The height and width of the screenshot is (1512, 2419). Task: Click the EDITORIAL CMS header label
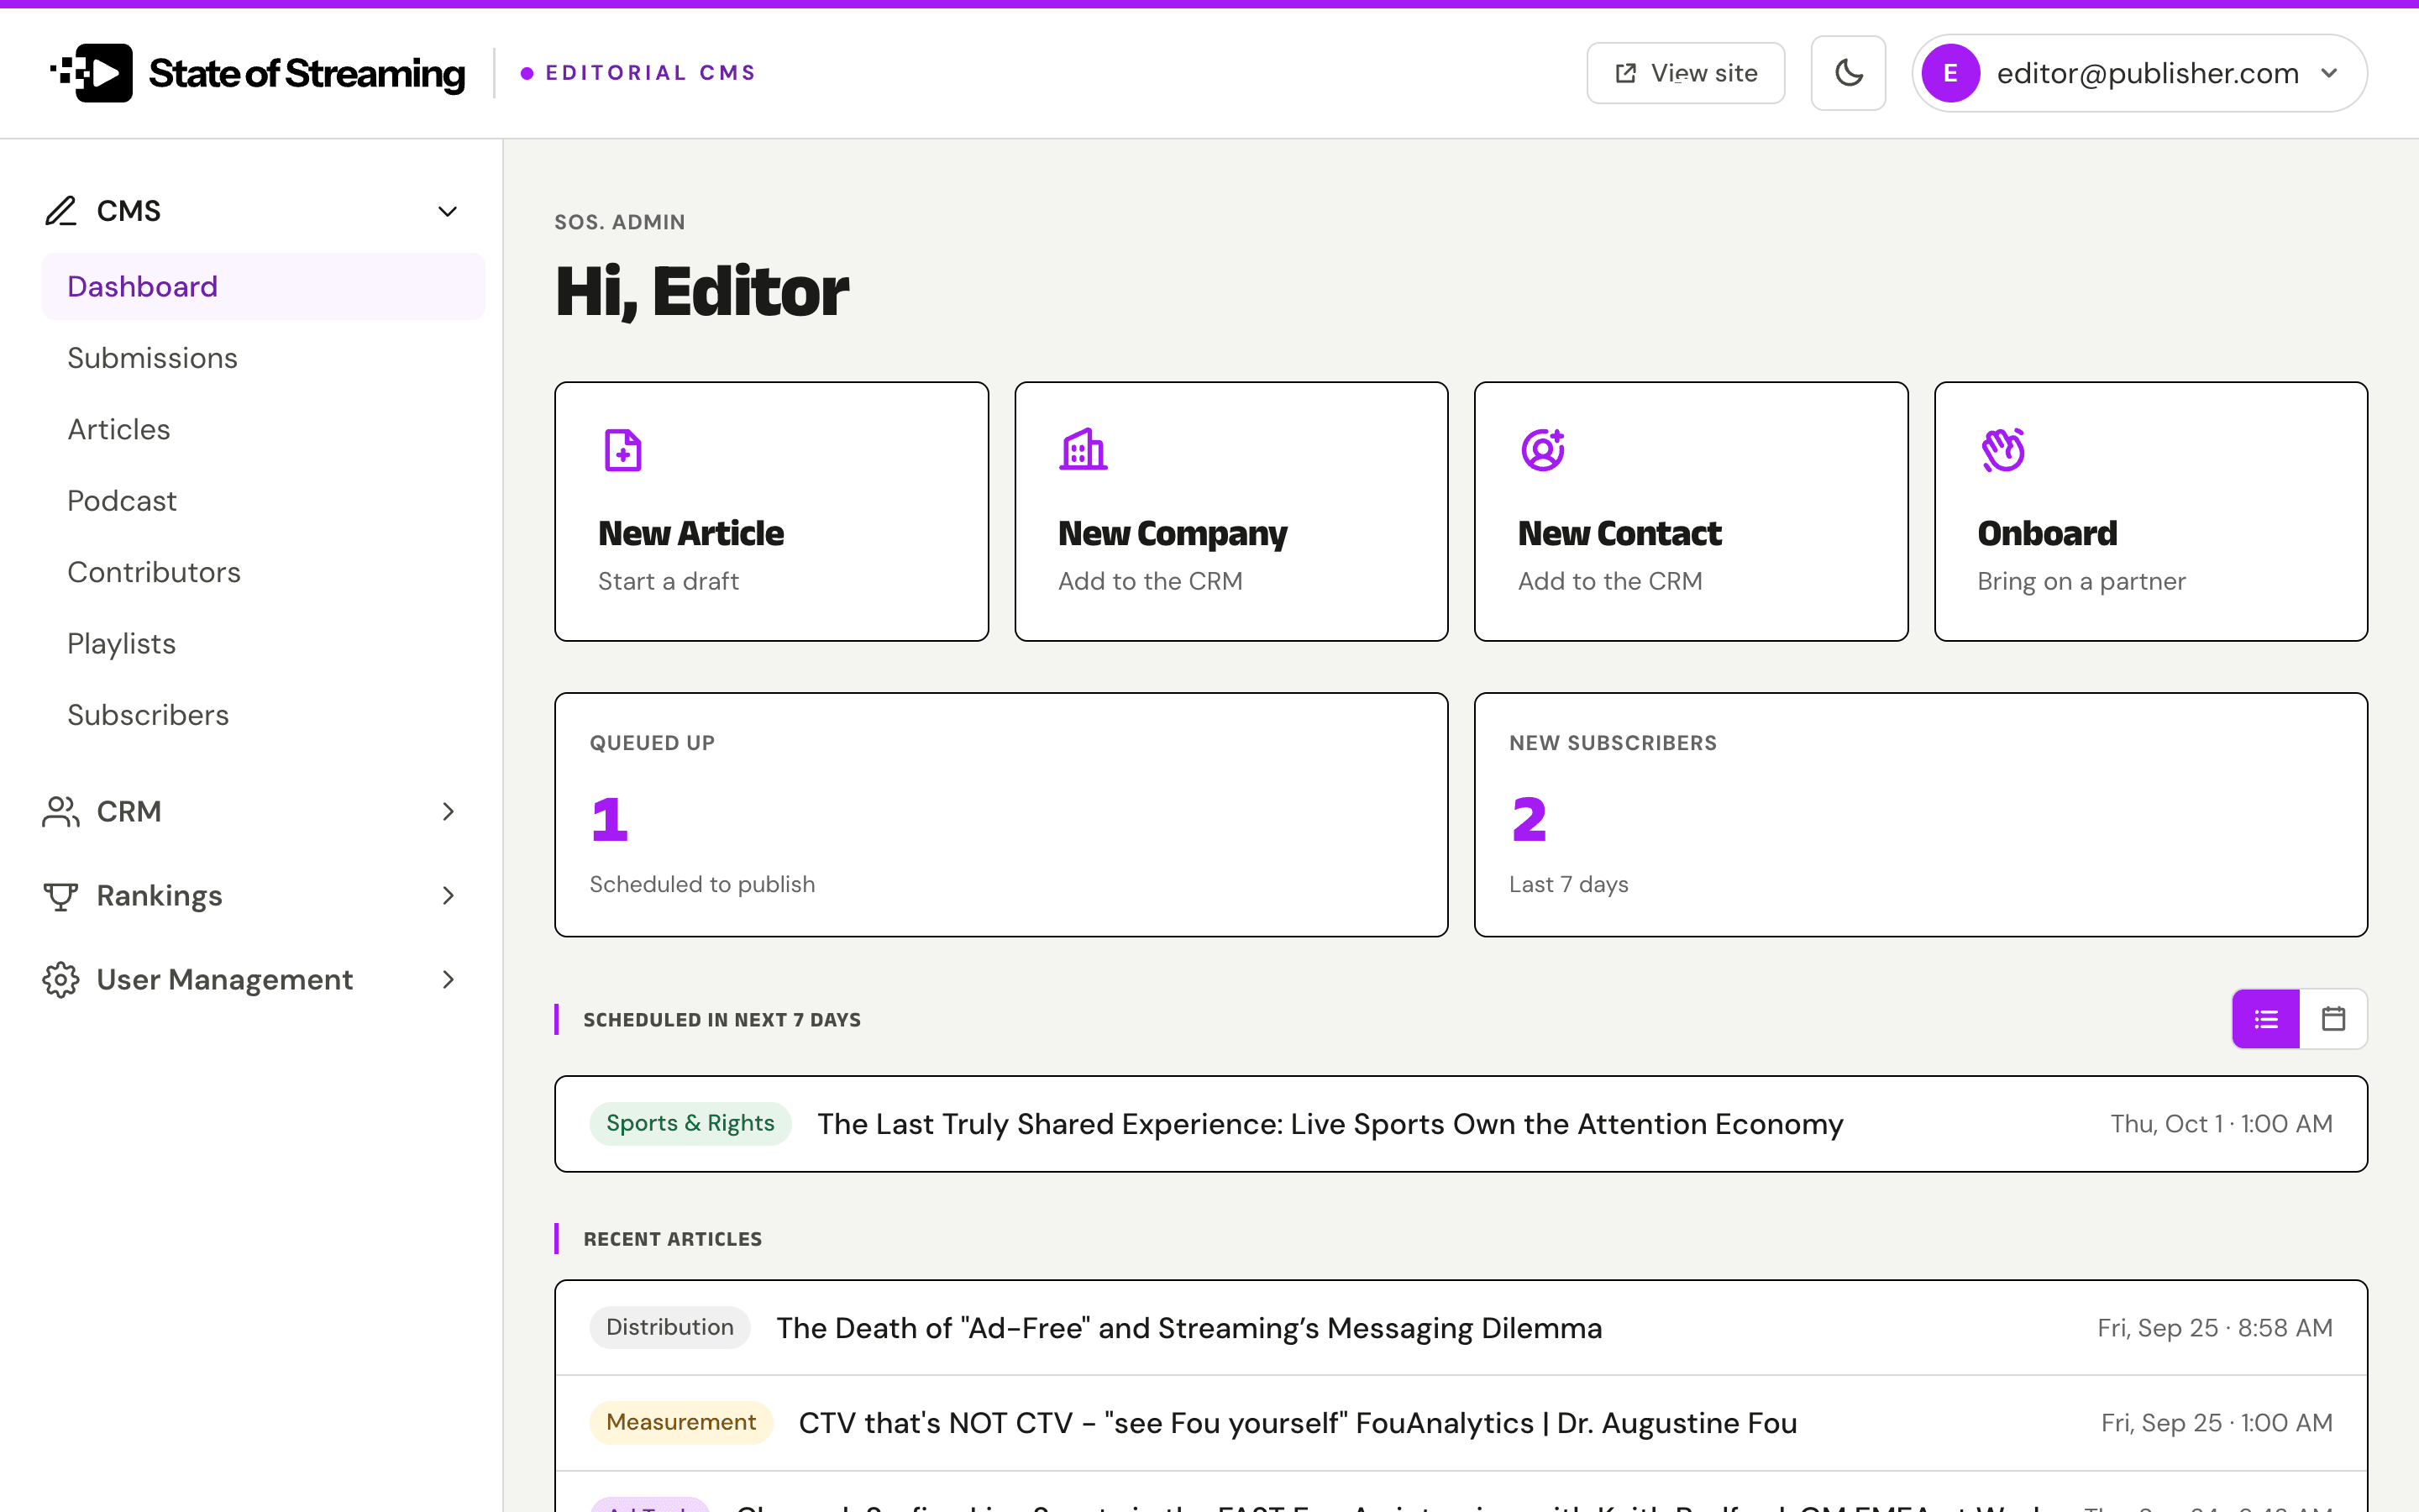point(651,73)
